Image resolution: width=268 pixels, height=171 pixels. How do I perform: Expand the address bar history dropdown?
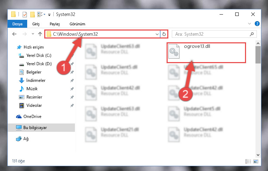point(157,34)
